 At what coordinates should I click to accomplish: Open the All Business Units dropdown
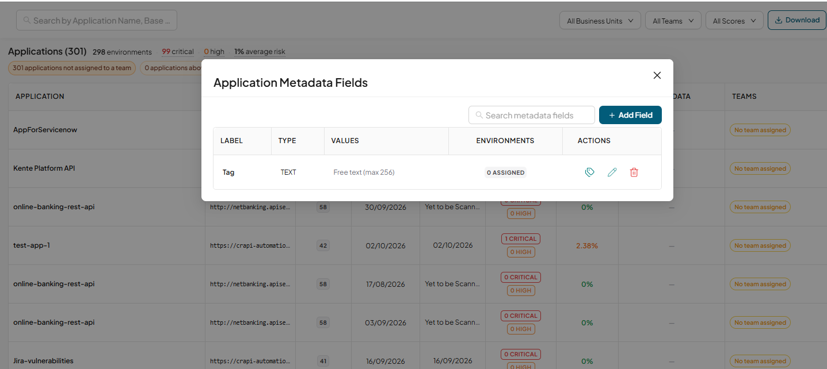[x=600, y=21]
